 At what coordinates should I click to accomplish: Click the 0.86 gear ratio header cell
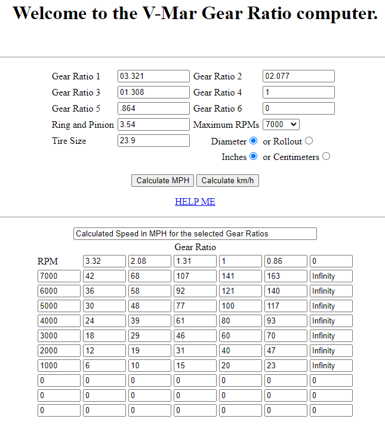(286, 261)
